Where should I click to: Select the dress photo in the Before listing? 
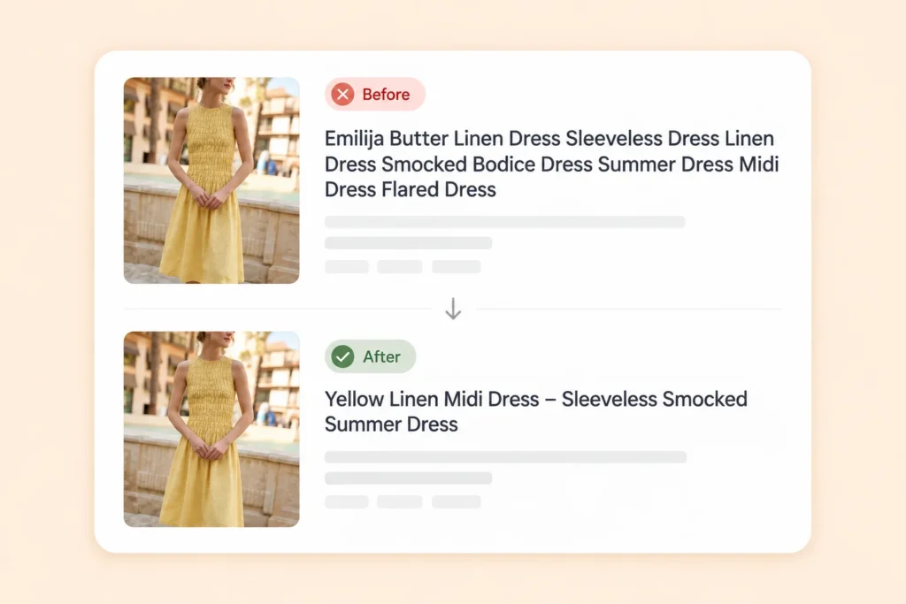click(x=211, y=180)
